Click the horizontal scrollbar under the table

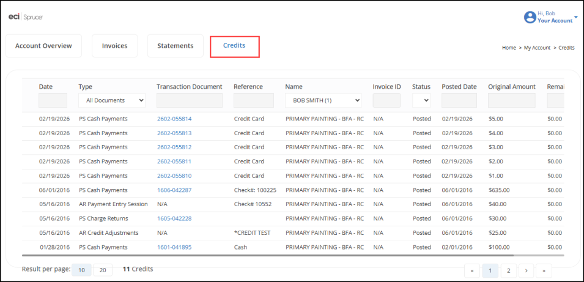tap(292, 255)
